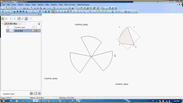Toggle visibility checkbox of Cosmetic Layer

[x=8, y=27]
